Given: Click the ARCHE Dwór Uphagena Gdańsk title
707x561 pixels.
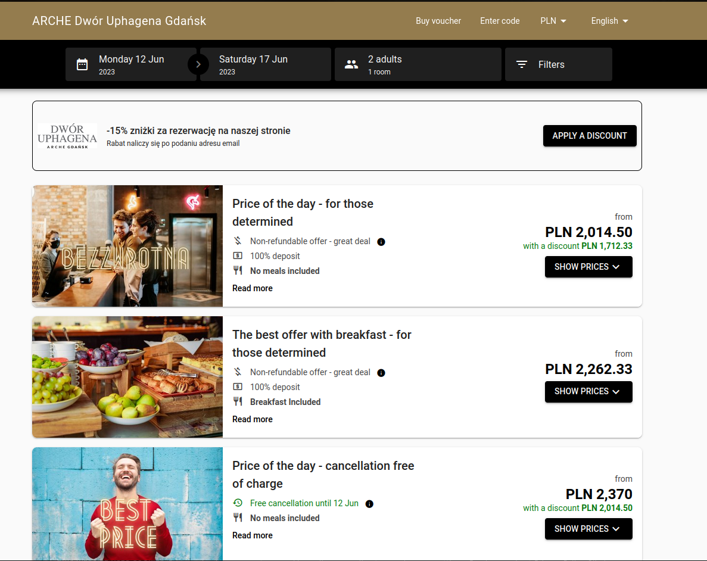Looking at the screenshot, I should tap(119, 21).
